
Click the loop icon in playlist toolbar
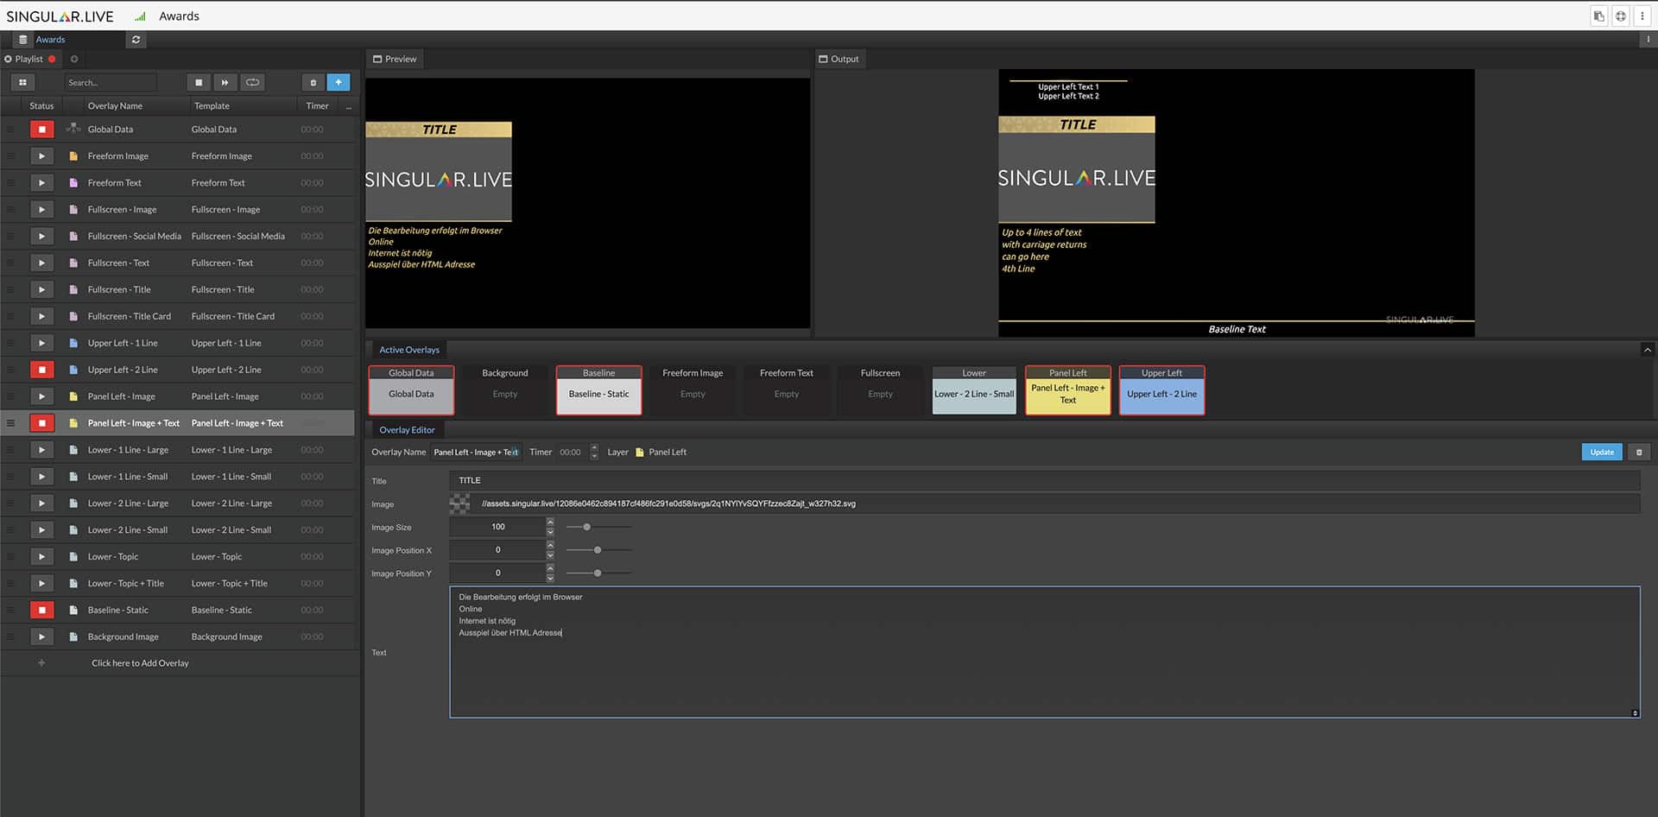252,83
